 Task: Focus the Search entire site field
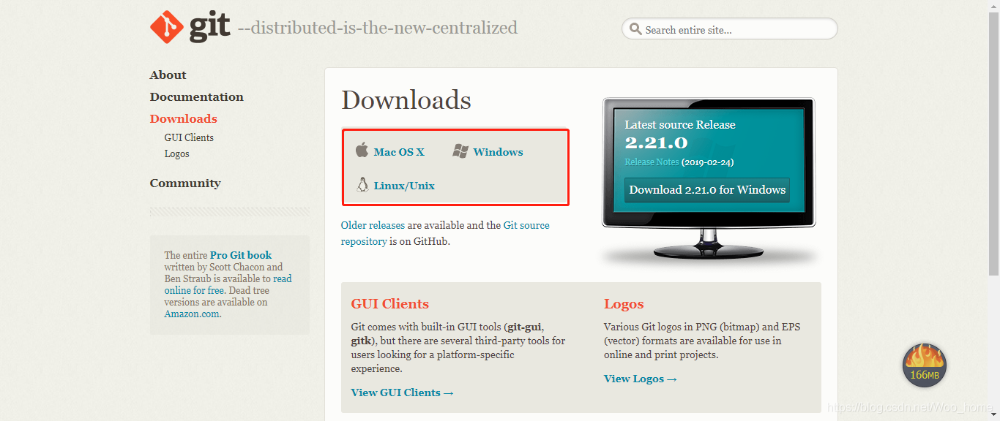click(x=730, y=29)
